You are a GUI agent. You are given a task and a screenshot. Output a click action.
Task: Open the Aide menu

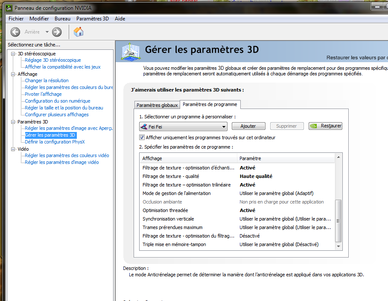(120, 19)
